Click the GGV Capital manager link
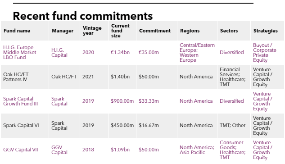This screenshot has width=285, height=164. coord(59,150)
